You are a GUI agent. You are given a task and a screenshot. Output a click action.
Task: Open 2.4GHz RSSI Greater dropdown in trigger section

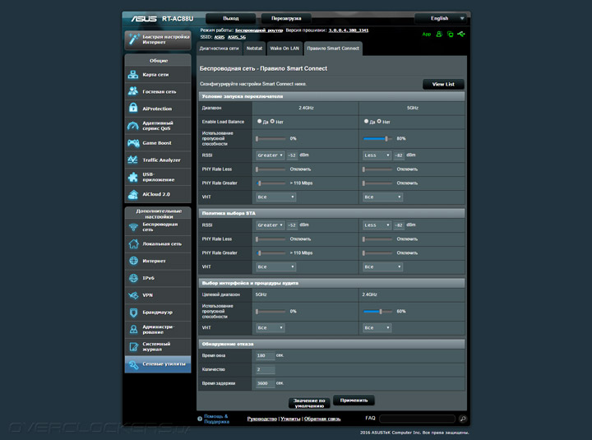pos(268,155)
